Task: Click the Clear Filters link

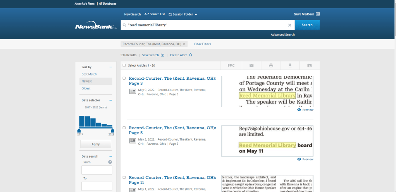Action: [x=202, y=44]
